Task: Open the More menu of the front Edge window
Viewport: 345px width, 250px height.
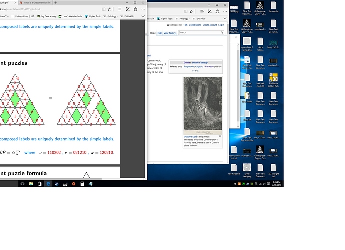Action: [x=143, y=9]
